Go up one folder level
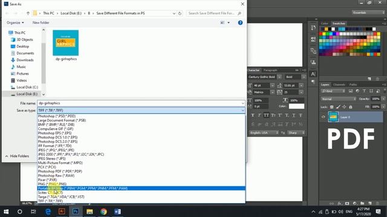Image resolution: width=387 pixels, height=217 pixels. pos(28,13)
